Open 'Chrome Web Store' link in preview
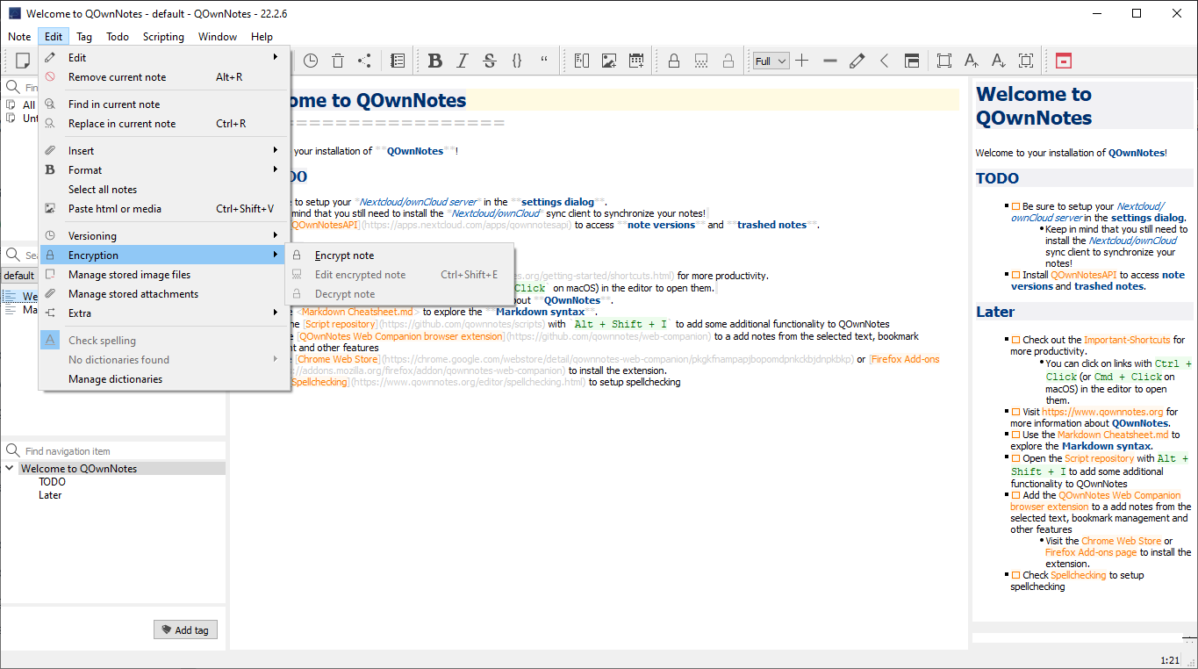The image size is (1198, 669). [x=1121, y=541]
